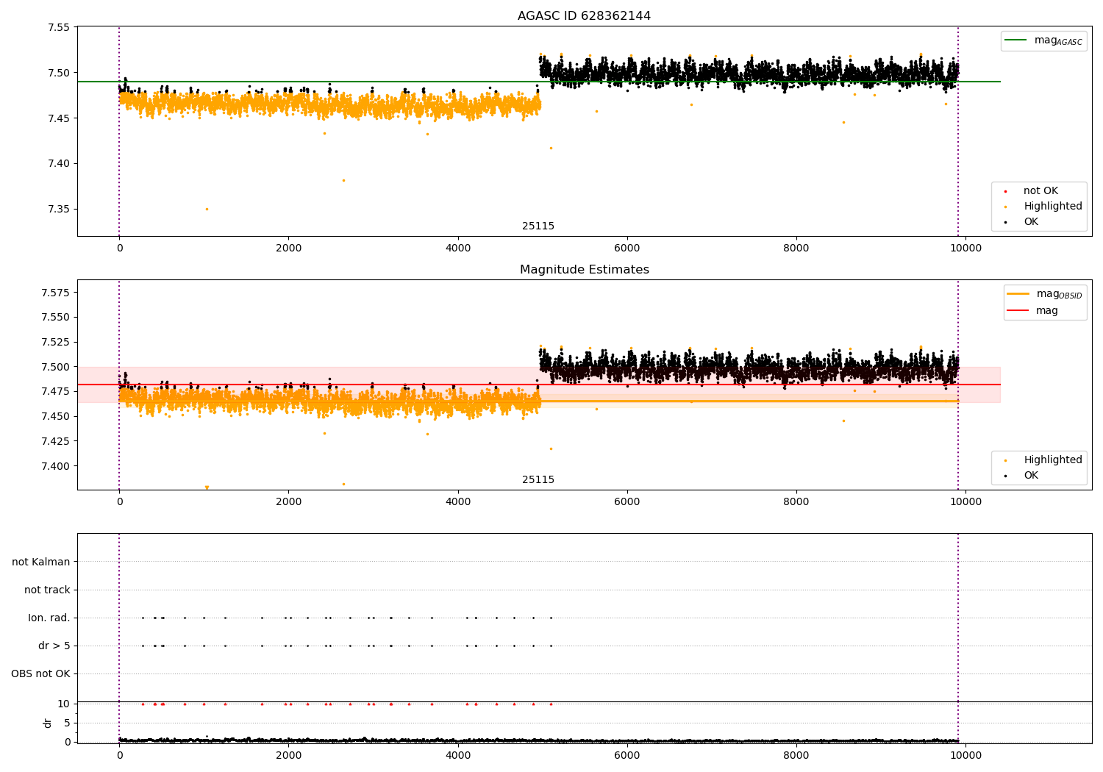Click the 7.55 tick label on top plot
1103x772 pixels.
59,28
